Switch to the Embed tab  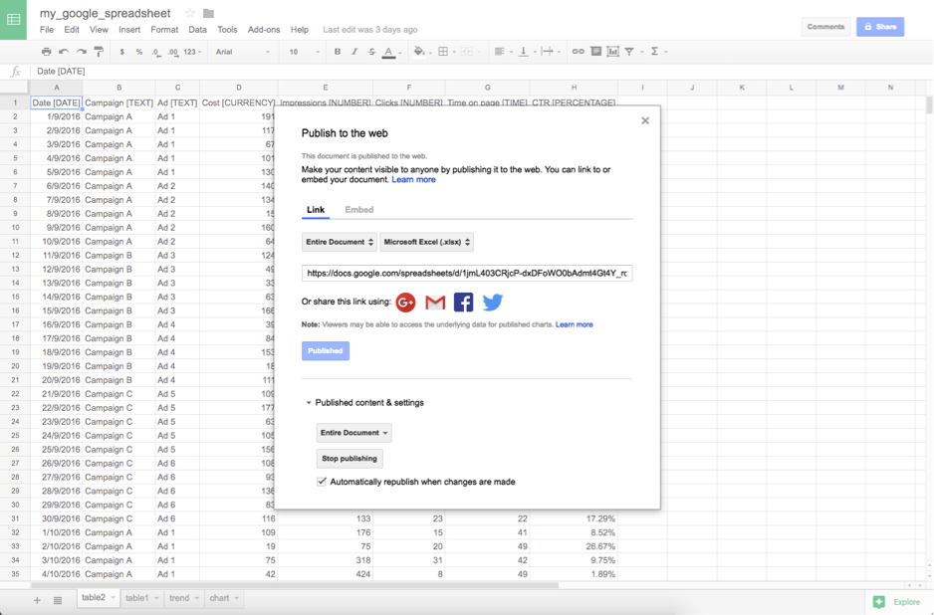[358, 209]
